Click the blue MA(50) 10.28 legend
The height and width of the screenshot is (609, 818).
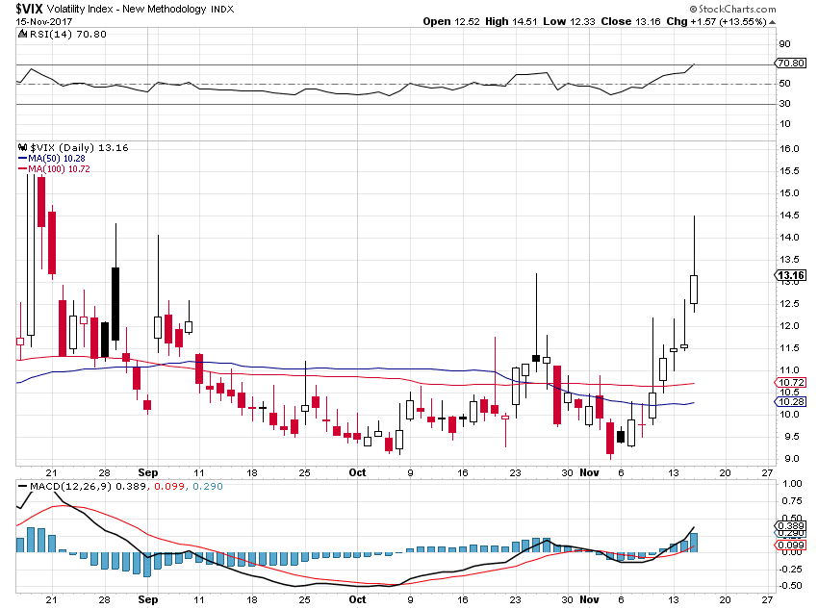(x=52, y=158)
